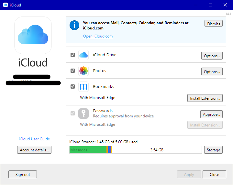233x185 pixels.
Task: Click the greyed Passwords checkbox
Action: click(73, 114)
